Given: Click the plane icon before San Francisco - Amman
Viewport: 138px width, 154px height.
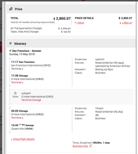Looking at the screenshot, I should point(10,51).
